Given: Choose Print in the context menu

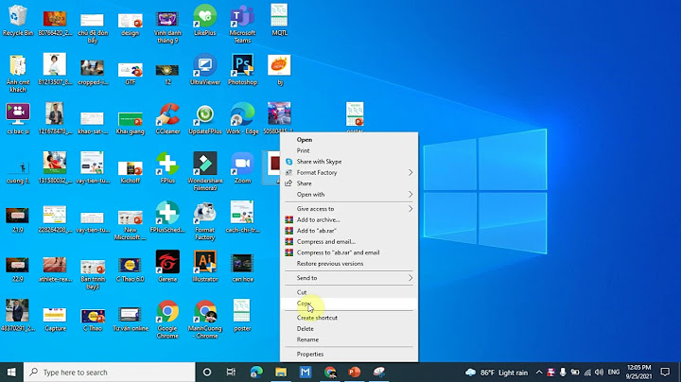Looking at the screenshot, I should coord(350,150).
